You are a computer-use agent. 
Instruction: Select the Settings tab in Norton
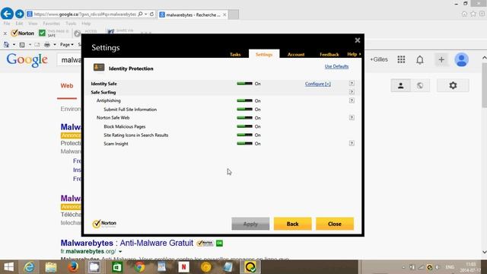pyautogui.click(x=264, y=54)
